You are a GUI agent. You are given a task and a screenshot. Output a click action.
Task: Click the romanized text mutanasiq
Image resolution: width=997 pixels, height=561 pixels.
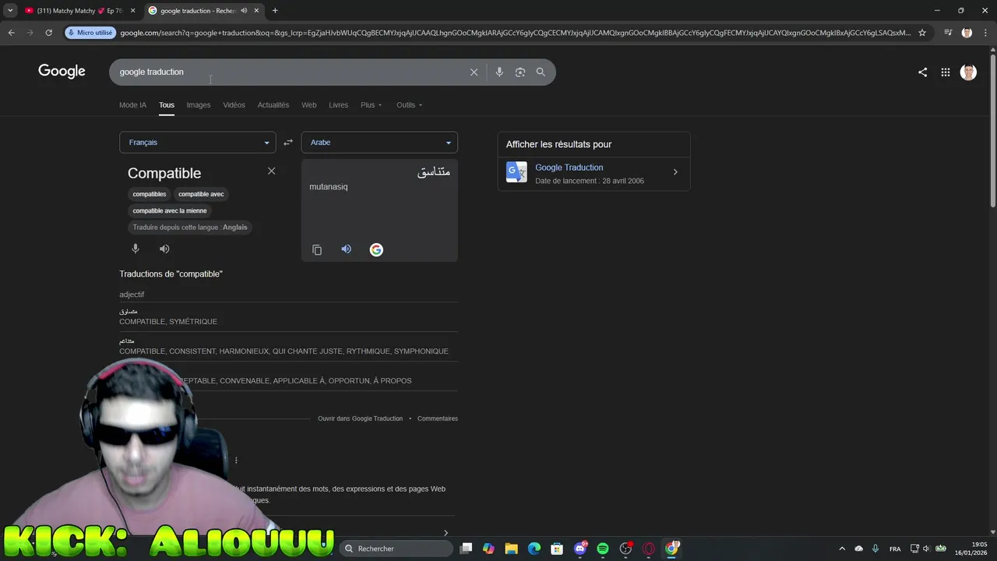coord(329,187)
